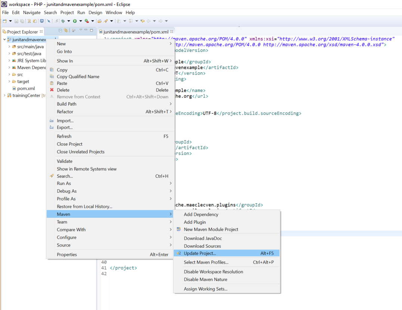
Task: Click the green Run button icon
Action: [75, 21]
